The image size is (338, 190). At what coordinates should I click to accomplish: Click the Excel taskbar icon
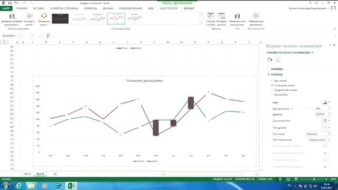tap(71, 186)
